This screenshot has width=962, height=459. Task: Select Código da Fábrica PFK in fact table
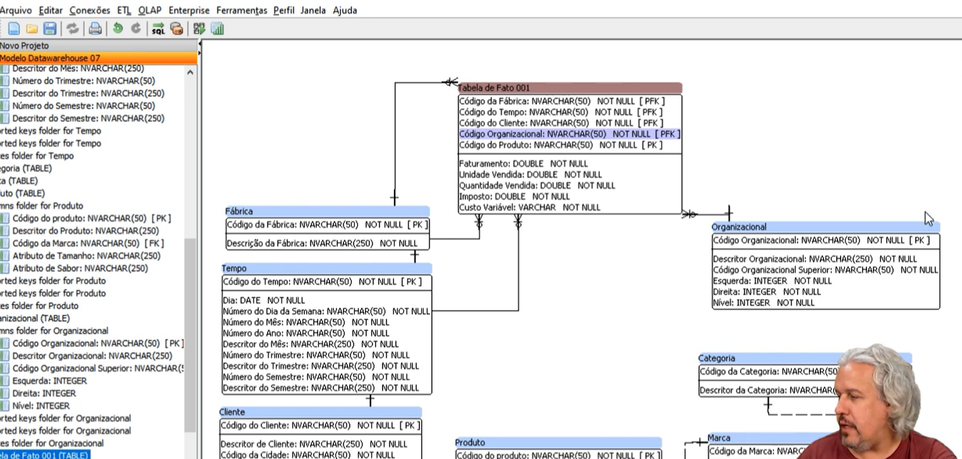561,101
